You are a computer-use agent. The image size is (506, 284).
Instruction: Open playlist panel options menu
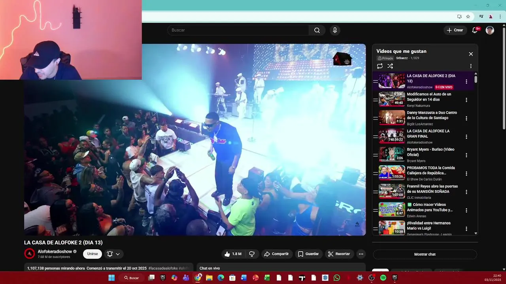pyautogui.click(x=471, y=66)
